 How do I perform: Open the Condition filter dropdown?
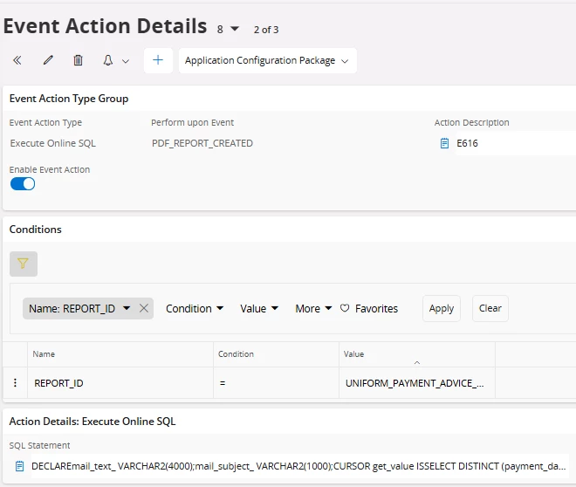click(195, 309)
